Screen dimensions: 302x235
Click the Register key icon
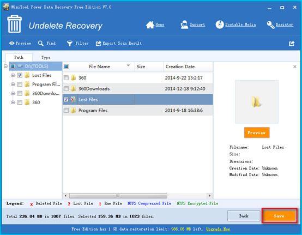270,25
